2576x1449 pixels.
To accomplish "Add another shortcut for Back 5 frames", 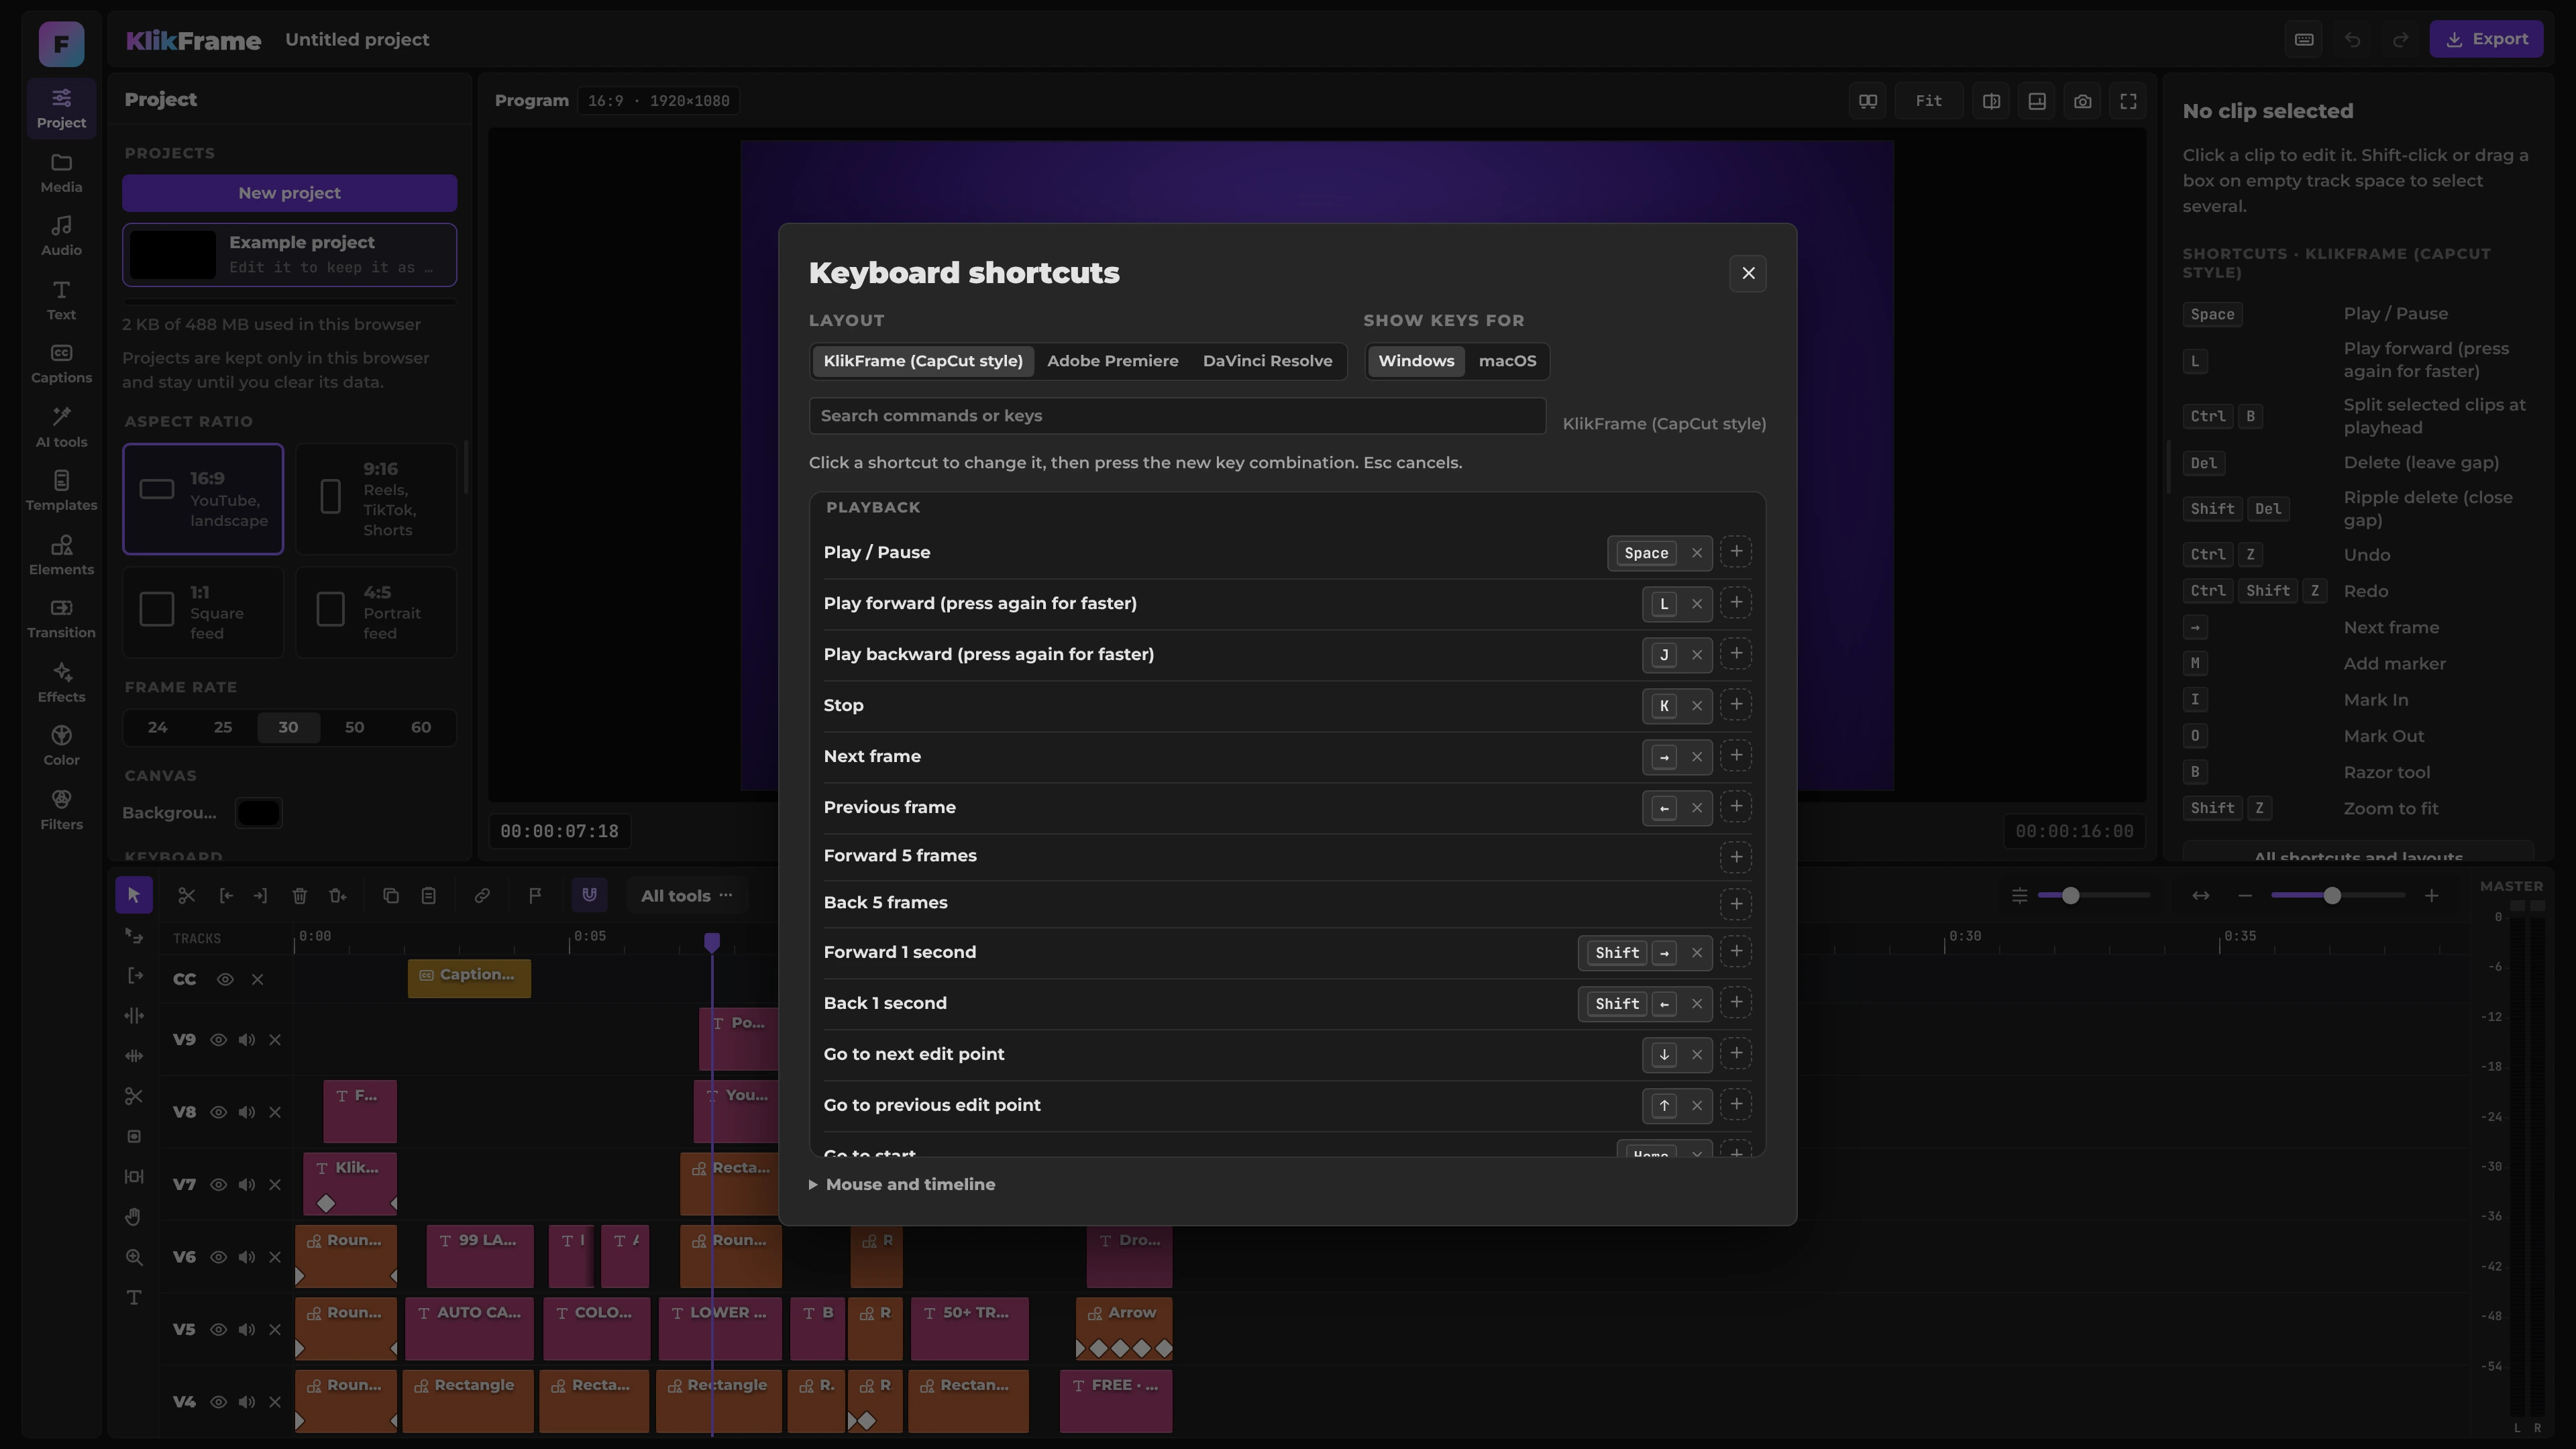I will [x=1736, y=904].
